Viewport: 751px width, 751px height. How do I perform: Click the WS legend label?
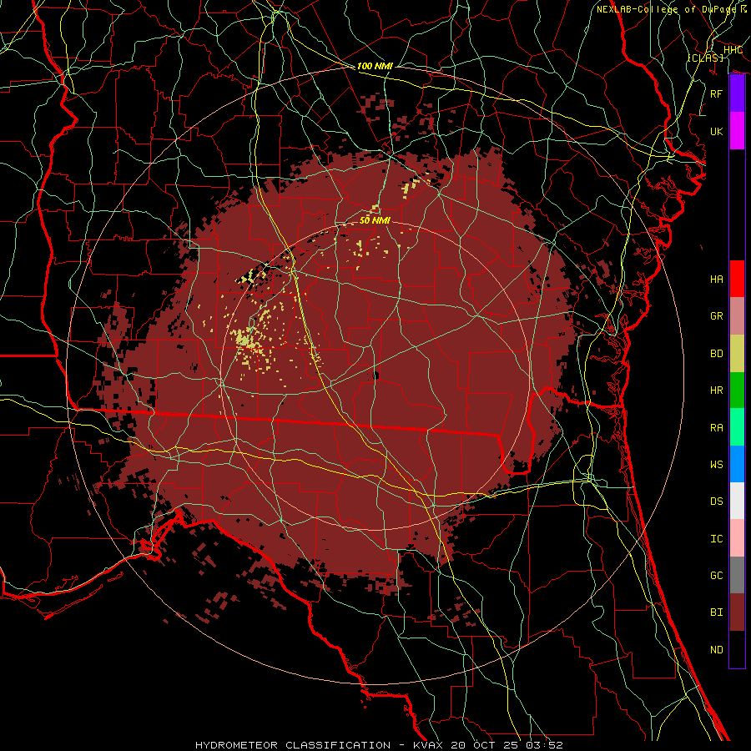pos(717,464)
